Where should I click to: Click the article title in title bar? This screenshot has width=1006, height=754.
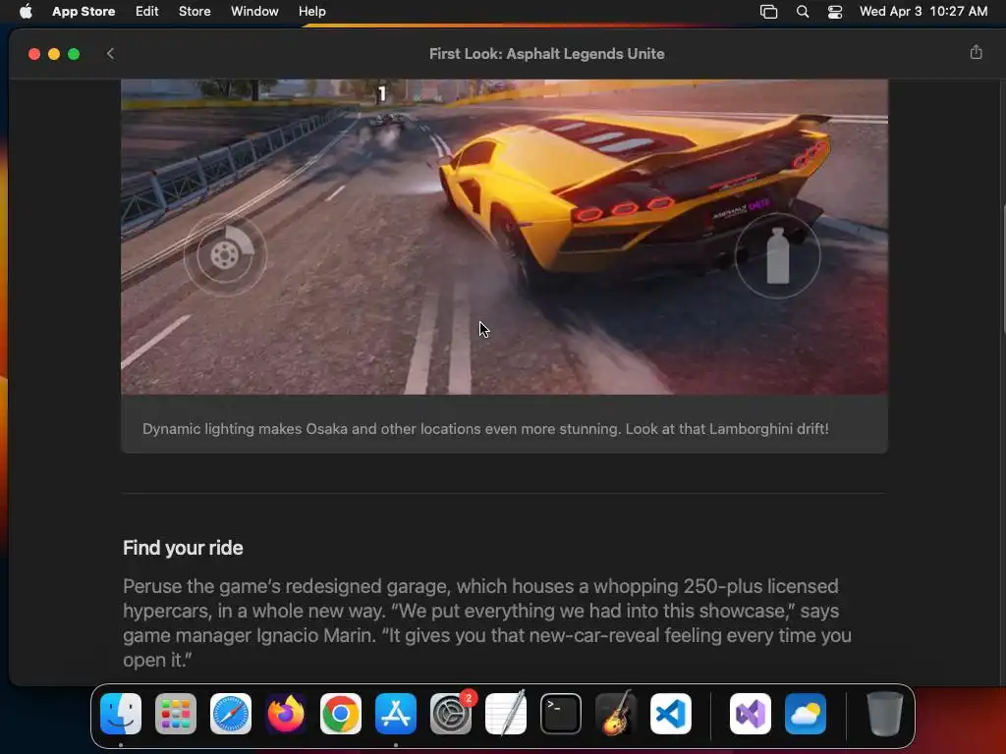coord(546,54)
